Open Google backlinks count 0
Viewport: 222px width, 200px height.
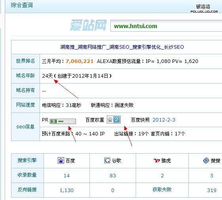[x=113, y=190]
